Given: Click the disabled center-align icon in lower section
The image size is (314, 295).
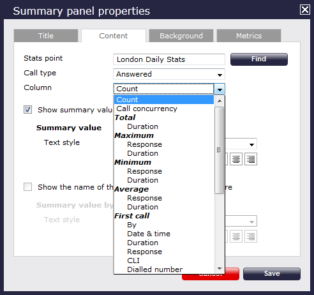Looking at the screenshot, I should [x=236, y=236].
